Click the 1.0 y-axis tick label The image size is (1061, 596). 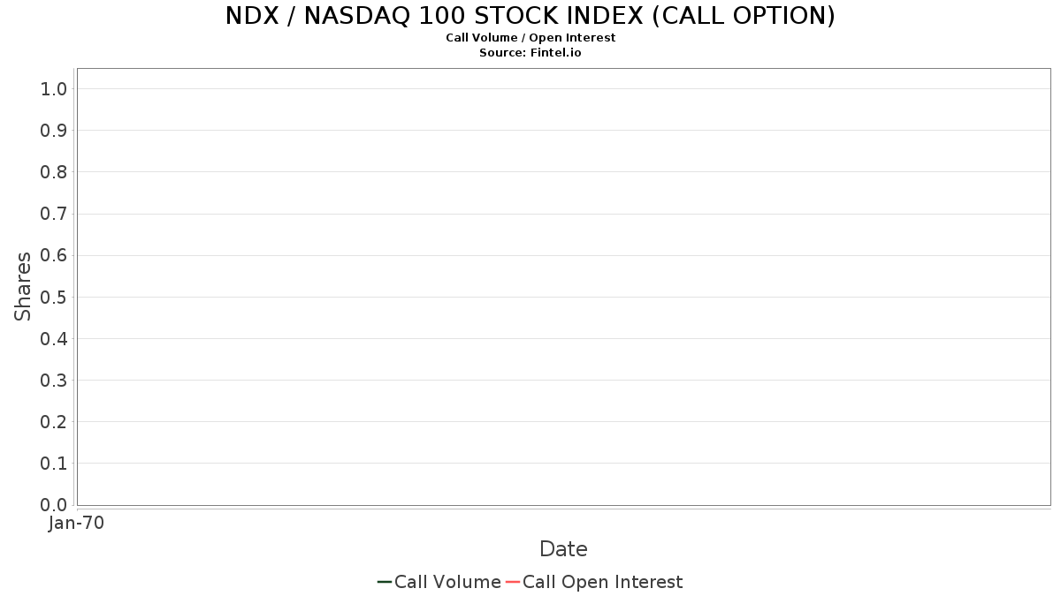pos(54,88)
